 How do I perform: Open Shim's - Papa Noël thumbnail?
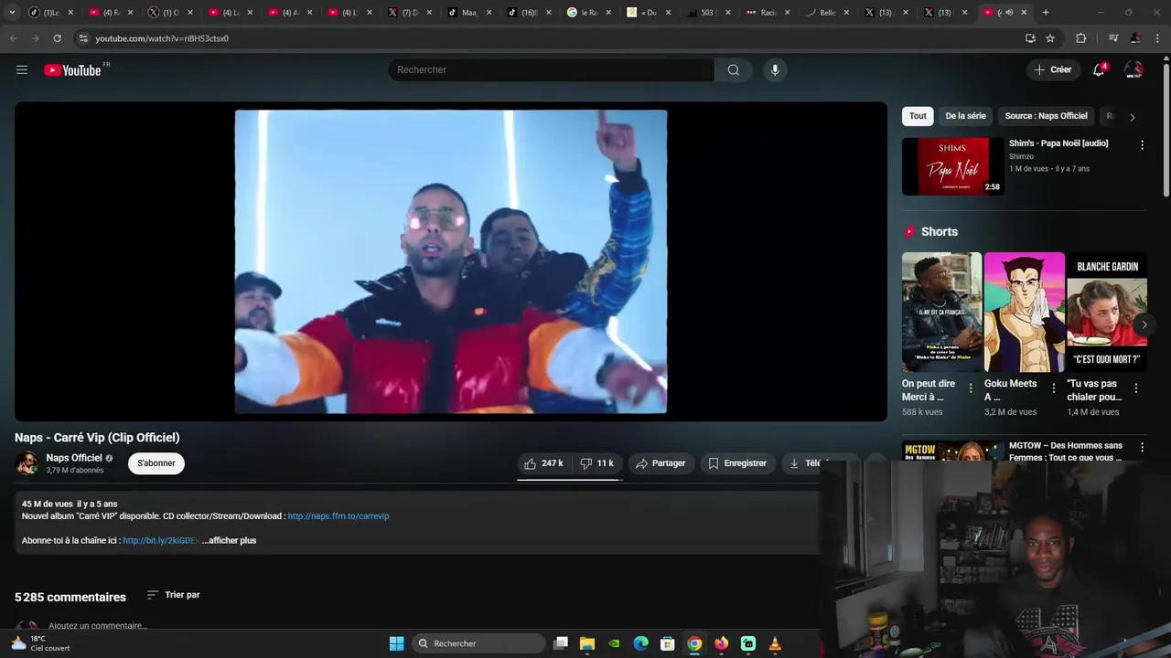pos(952,166)
